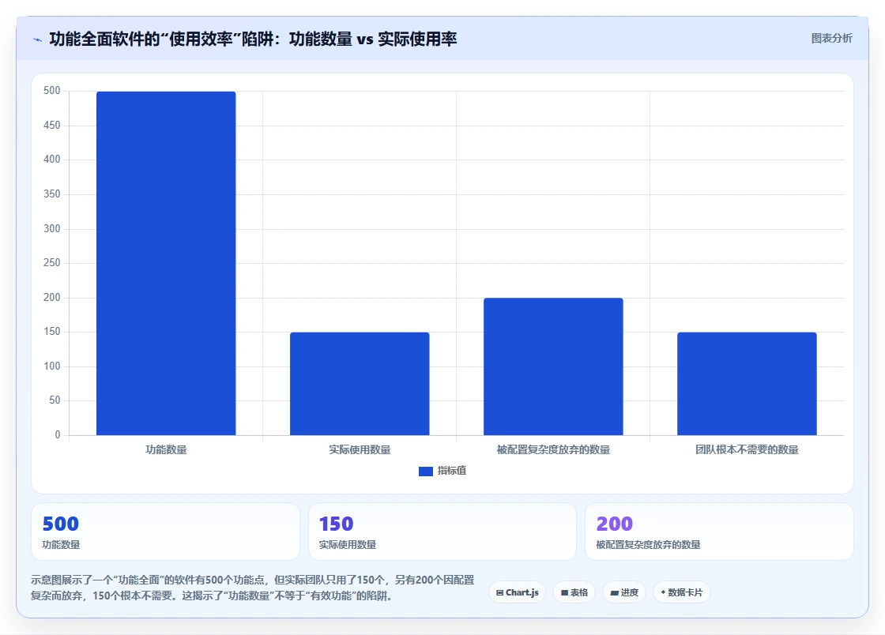Screen dimensions: 885x635
Task: Click the 进度 tag chip
Action: [x=624, y=592]
